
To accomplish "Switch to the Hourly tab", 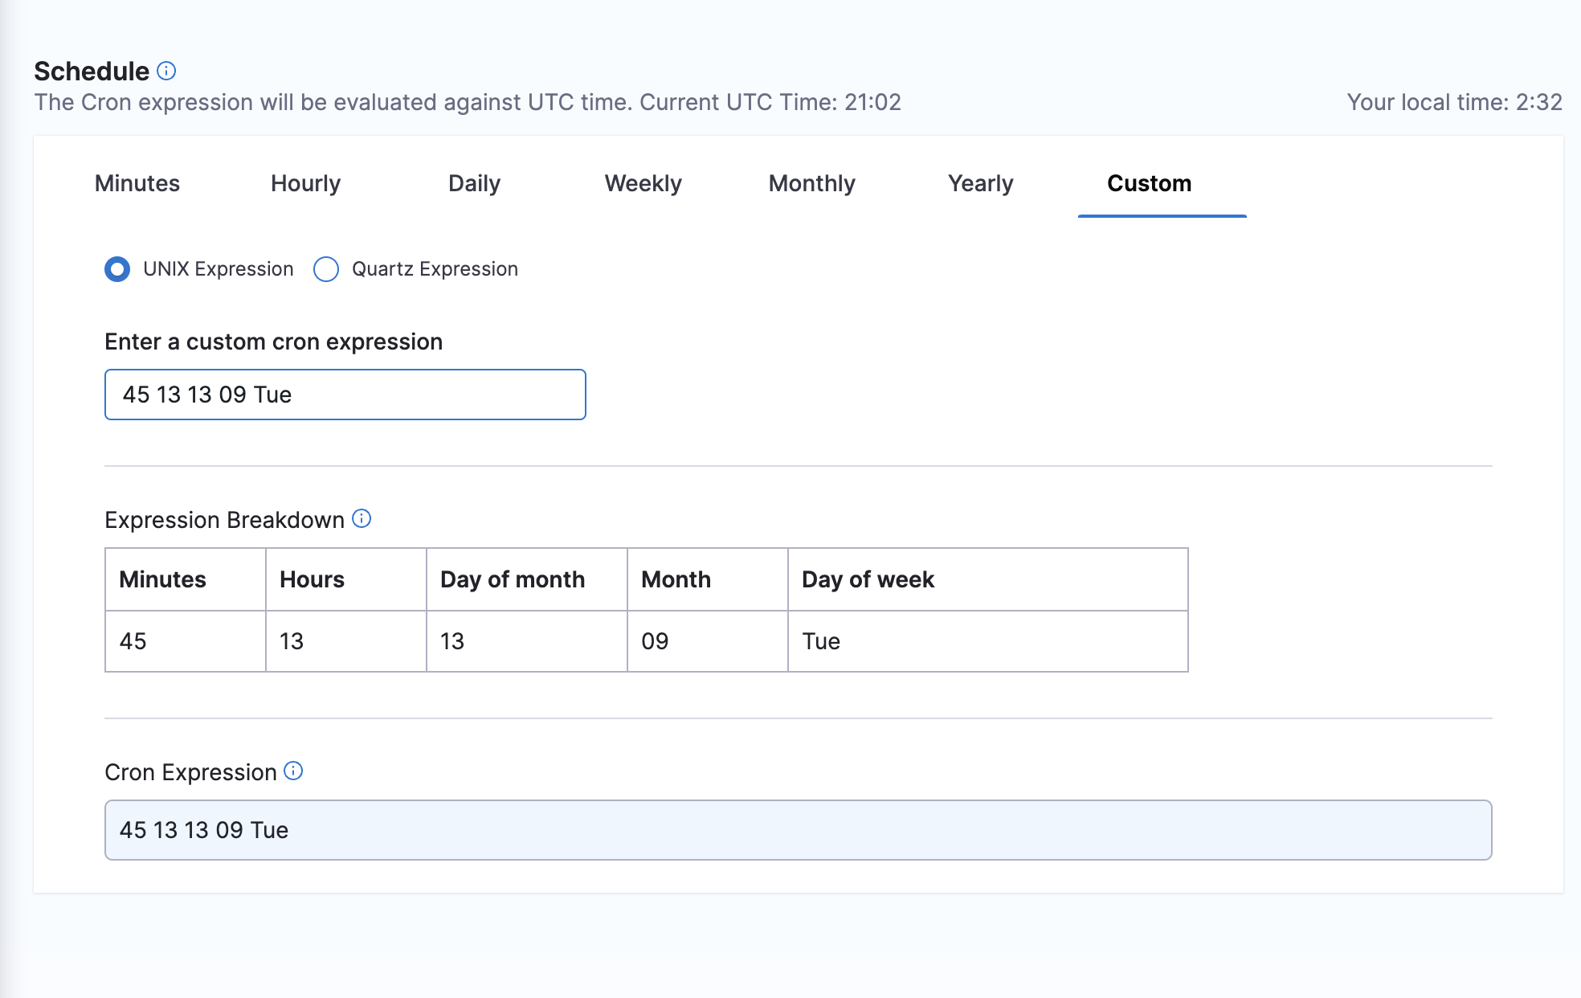I will click(305, 183).
